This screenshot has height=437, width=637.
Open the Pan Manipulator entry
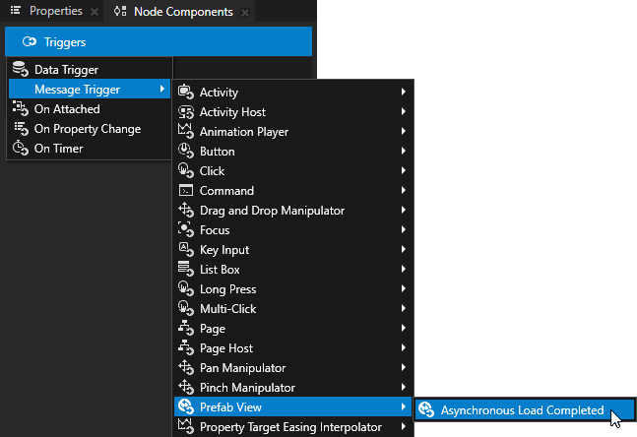(293, 368)
